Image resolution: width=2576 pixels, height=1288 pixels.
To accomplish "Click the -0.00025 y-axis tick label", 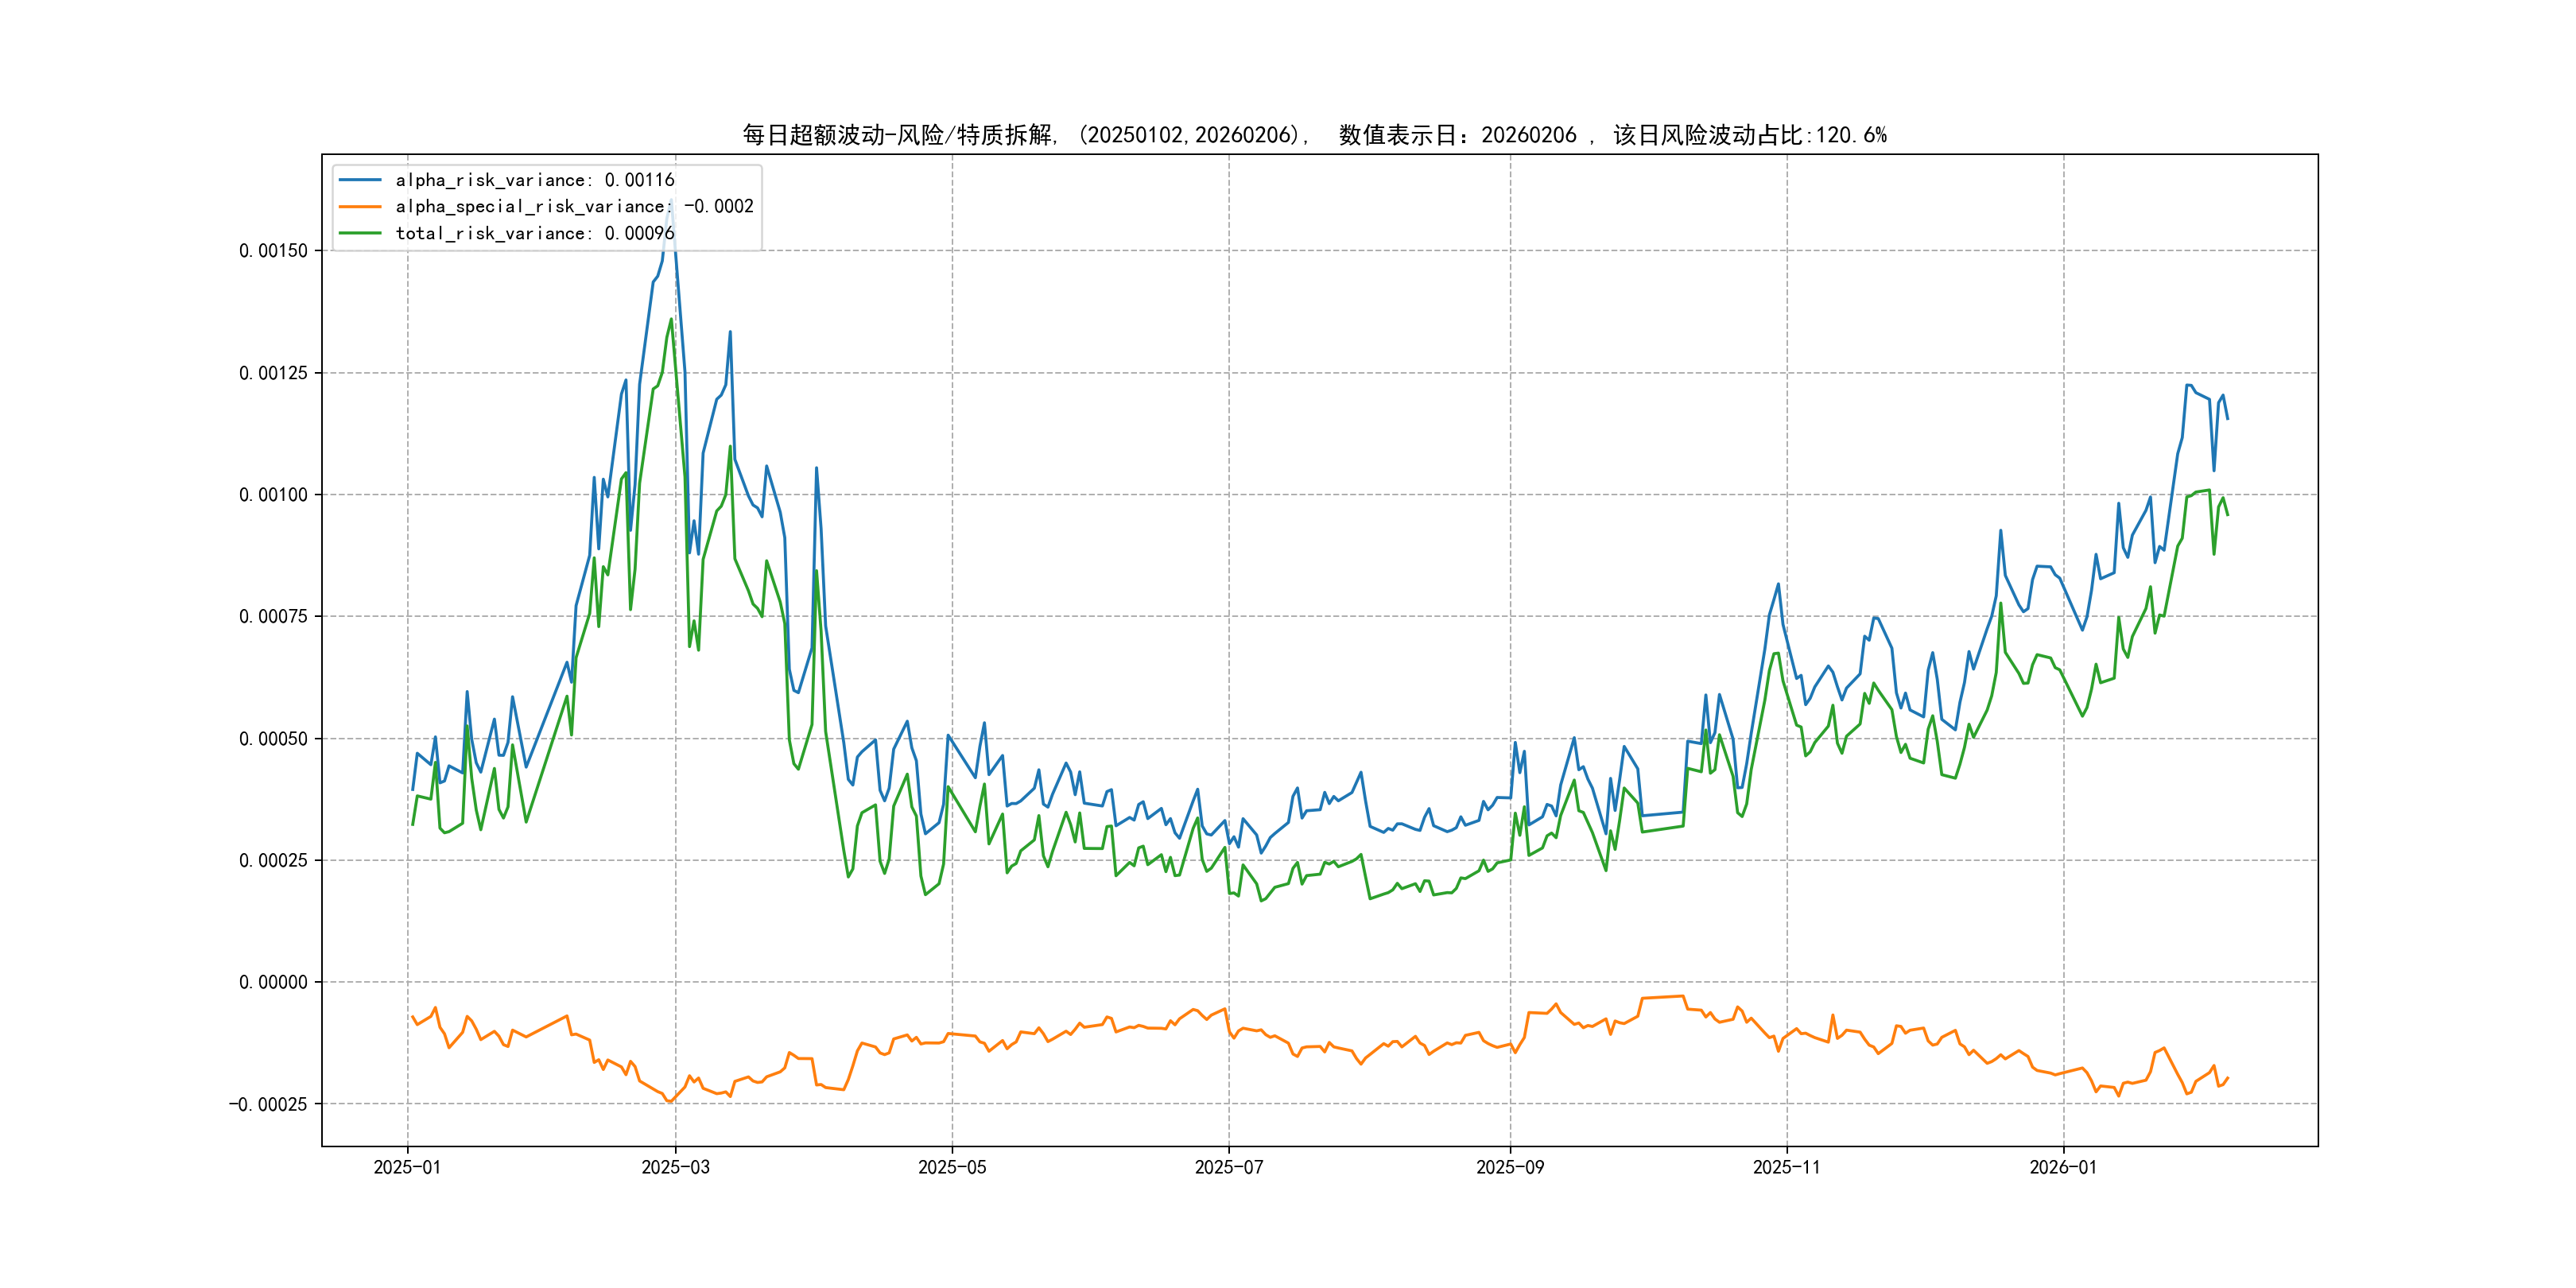I will (x=268, y=1104).
